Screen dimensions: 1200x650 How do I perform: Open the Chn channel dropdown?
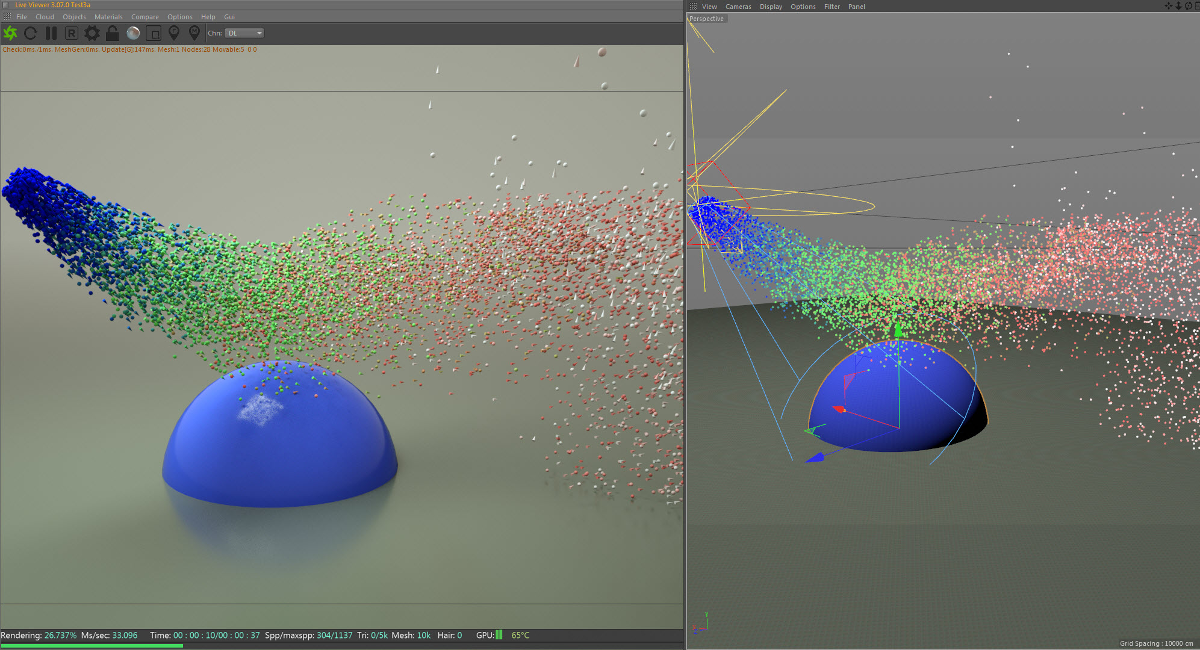[x=244, y=33]
